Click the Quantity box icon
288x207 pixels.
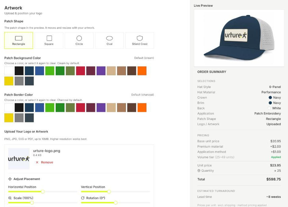(199, 170)
